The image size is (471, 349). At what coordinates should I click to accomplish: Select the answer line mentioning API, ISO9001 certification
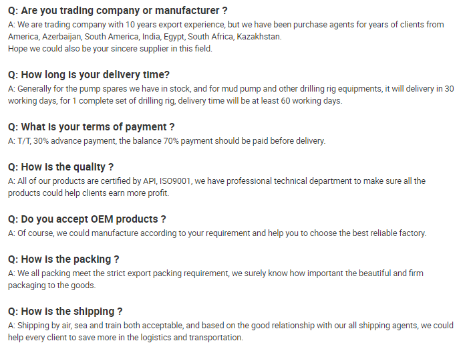pos(216,181)
